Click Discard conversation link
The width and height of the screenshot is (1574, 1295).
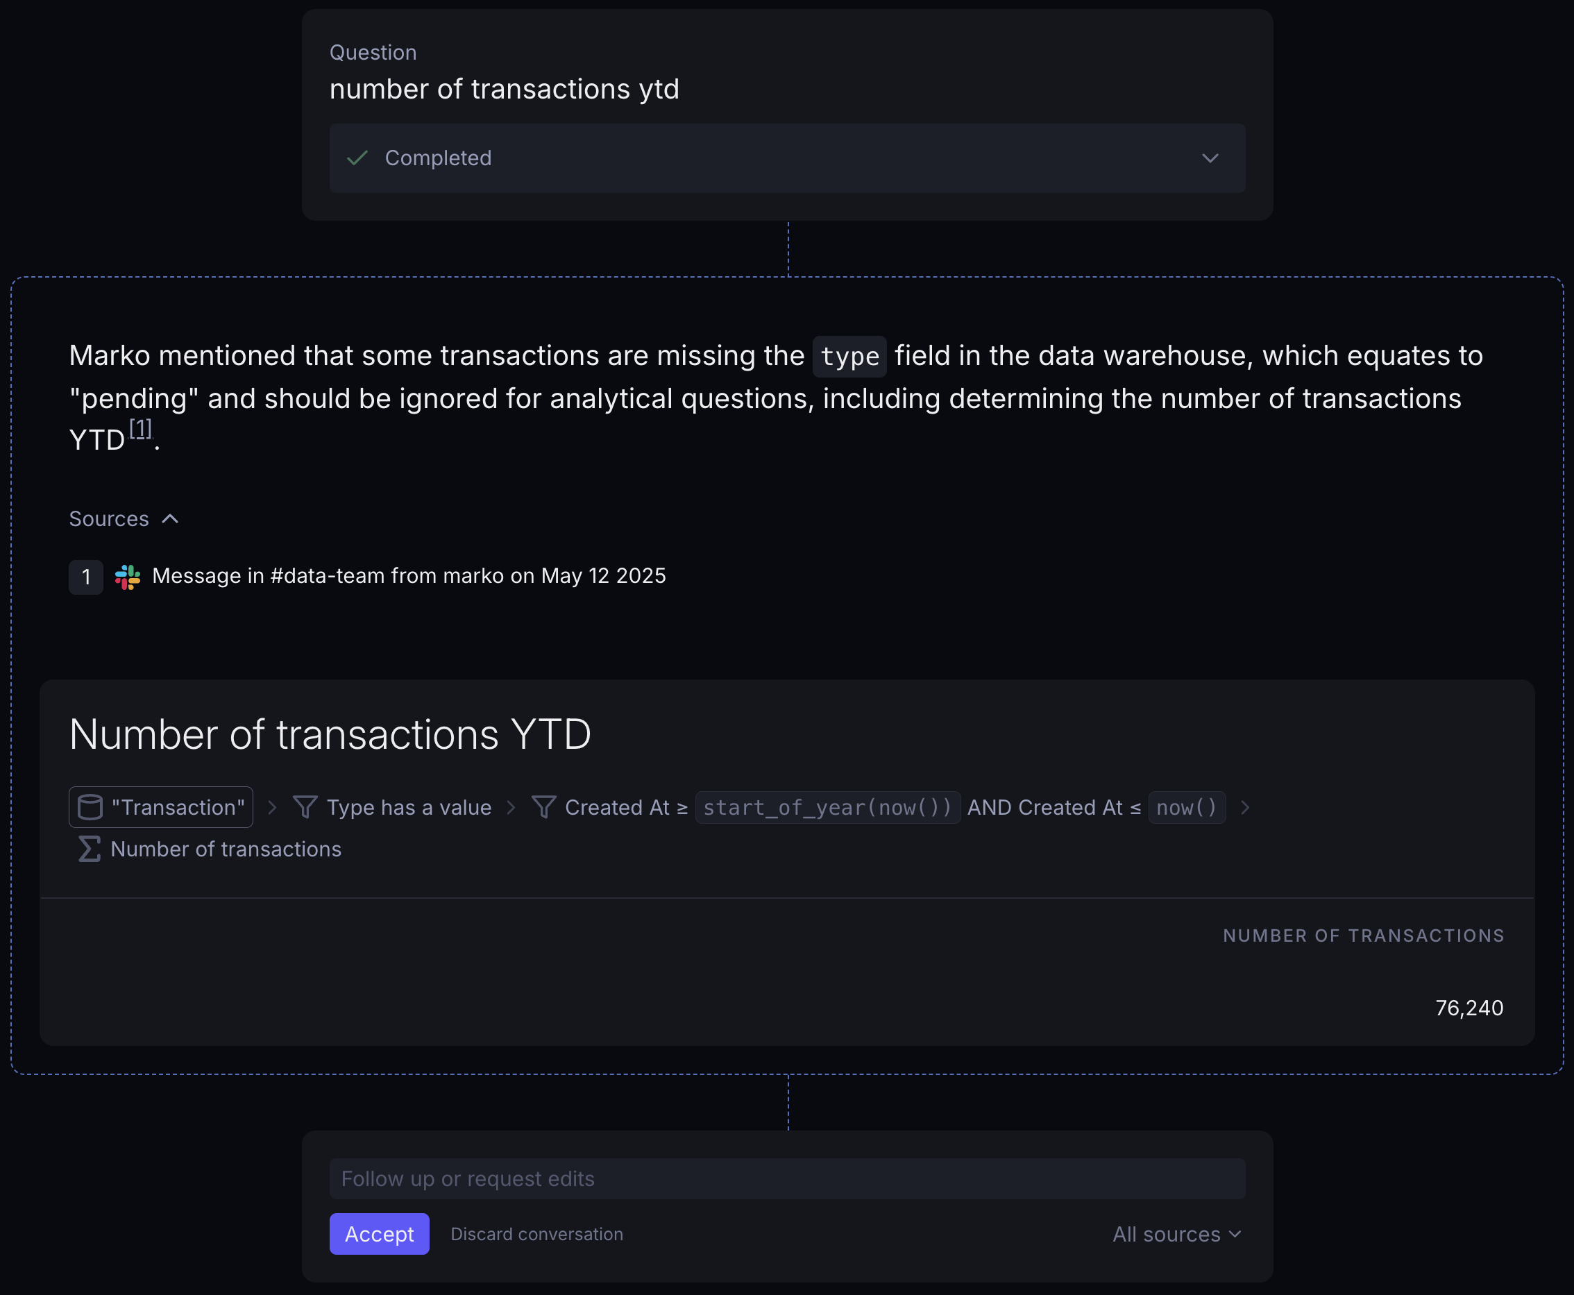[536, 1235]
